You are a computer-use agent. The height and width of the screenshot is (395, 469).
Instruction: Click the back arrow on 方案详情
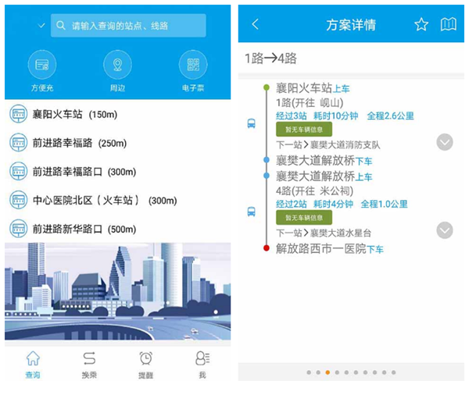[255, 25]
